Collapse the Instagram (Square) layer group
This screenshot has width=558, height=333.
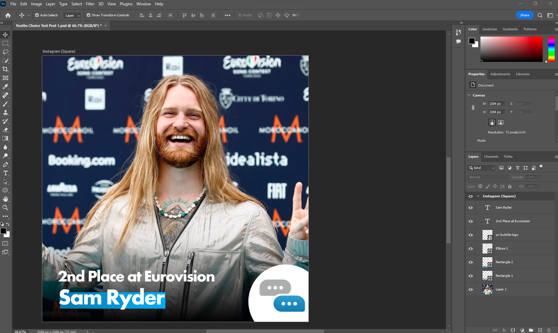point(478,196)
